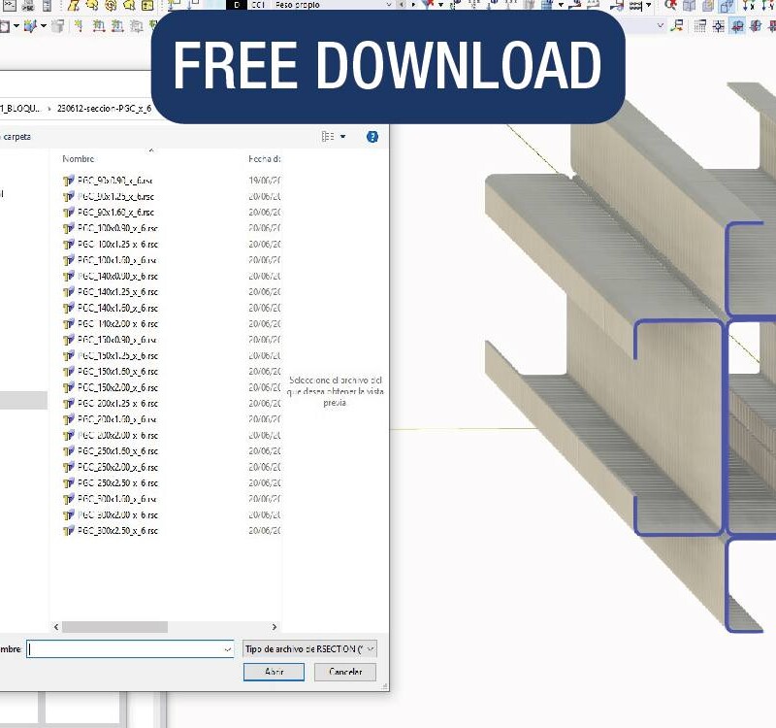Sort by the Fecha column header
This screenshot has width=776, height=728.
[265, 159]
